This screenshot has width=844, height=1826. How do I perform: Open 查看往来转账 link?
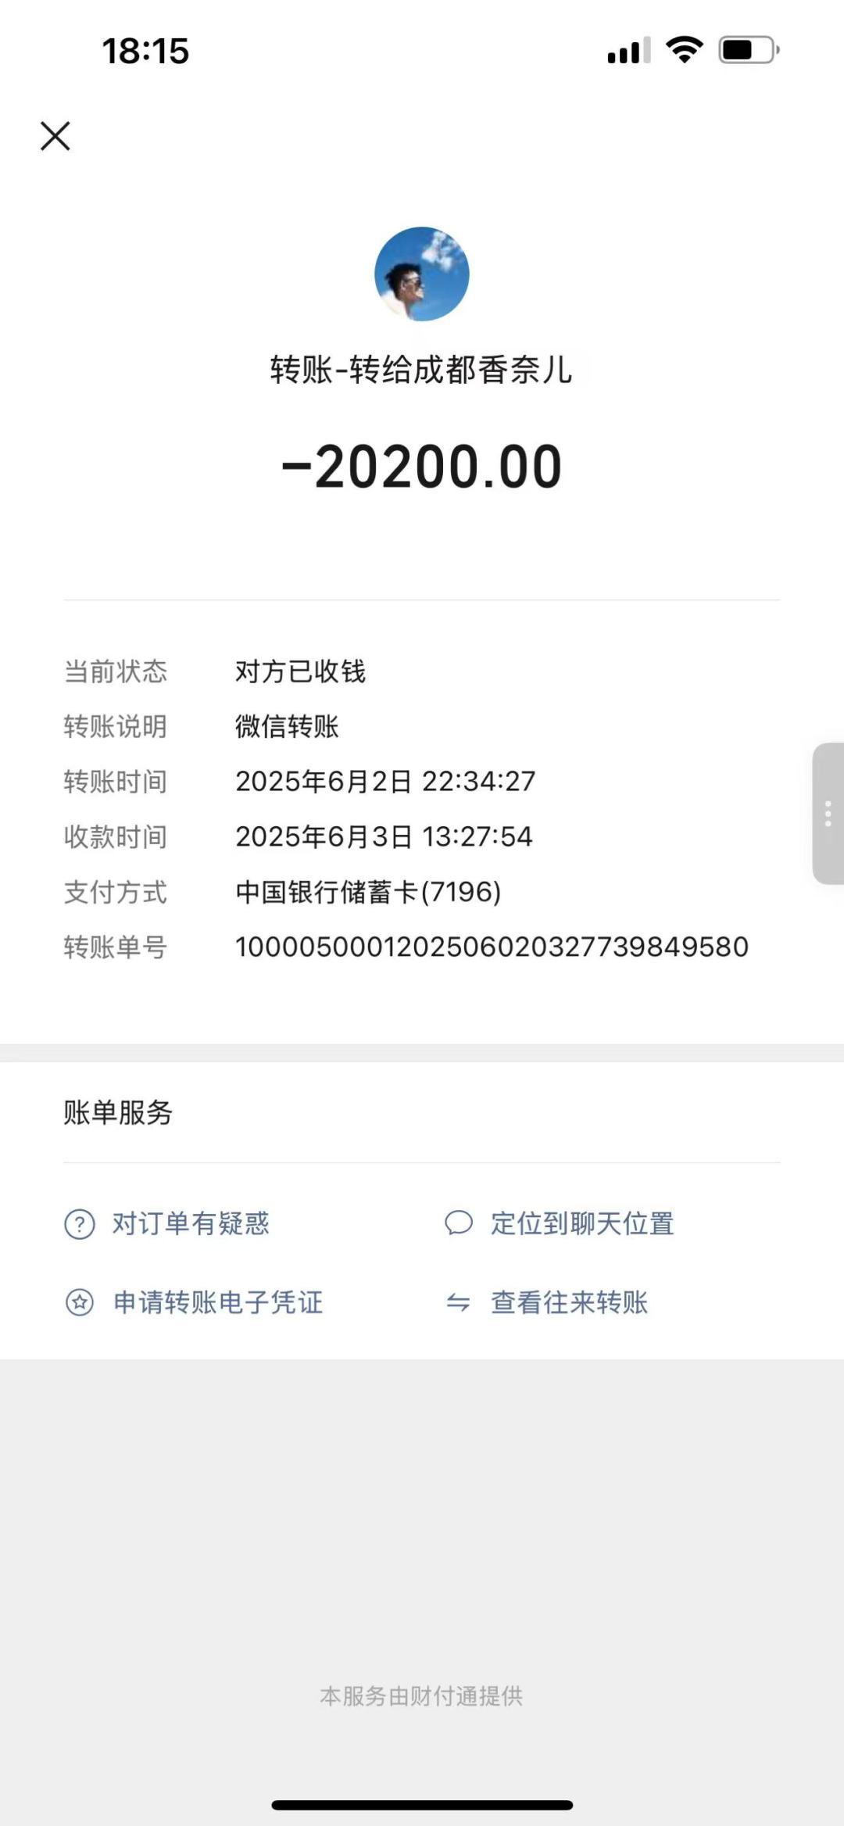click(569, 1302)
